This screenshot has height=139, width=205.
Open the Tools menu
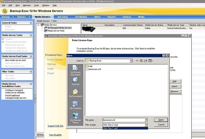(x=36, y=5)
